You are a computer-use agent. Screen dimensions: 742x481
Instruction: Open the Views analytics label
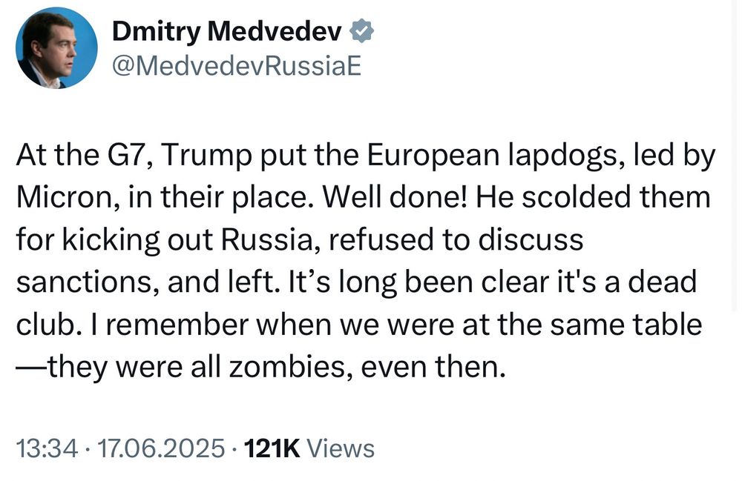(x=341, y=448)
